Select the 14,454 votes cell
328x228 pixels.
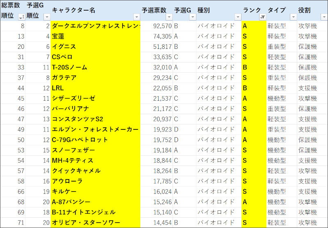[157, 223]
